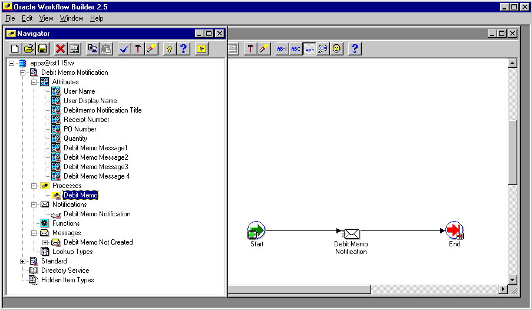This screenshot has width=532, height=310.
Task: Delete selection with the red X icon
Action: 61,49
